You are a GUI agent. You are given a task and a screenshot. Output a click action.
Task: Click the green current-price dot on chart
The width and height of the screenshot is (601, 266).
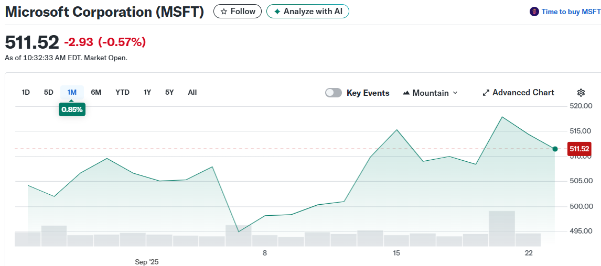tap(555, 149)
